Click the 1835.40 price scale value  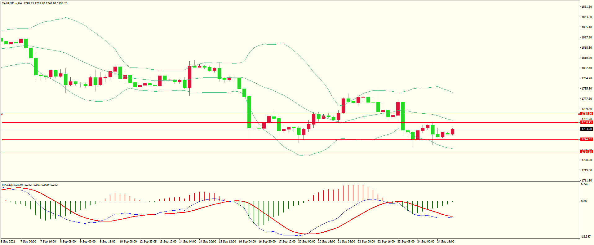pyautogui.click(x=587, y=27)
